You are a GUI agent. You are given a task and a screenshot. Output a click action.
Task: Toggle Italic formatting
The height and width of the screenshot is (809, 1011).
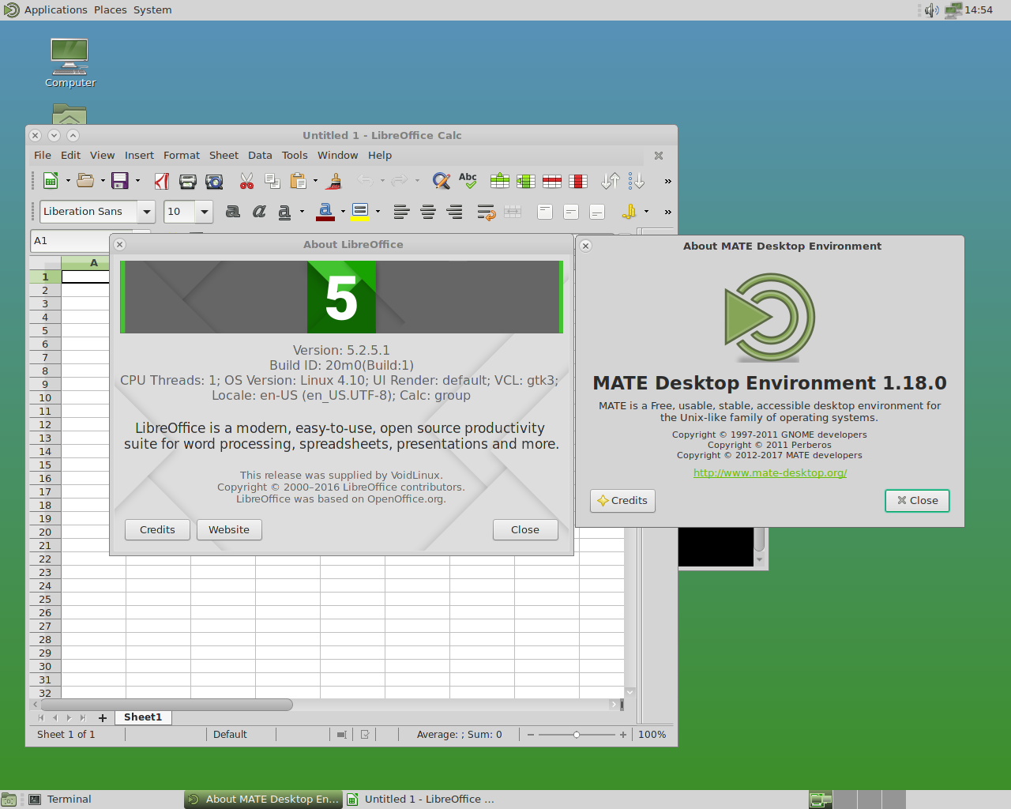click(258, 211)
